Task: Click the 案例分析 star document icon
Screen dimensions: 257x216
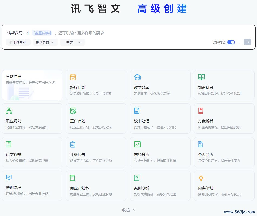Action: pyautogui.click(x=137, y=178)
